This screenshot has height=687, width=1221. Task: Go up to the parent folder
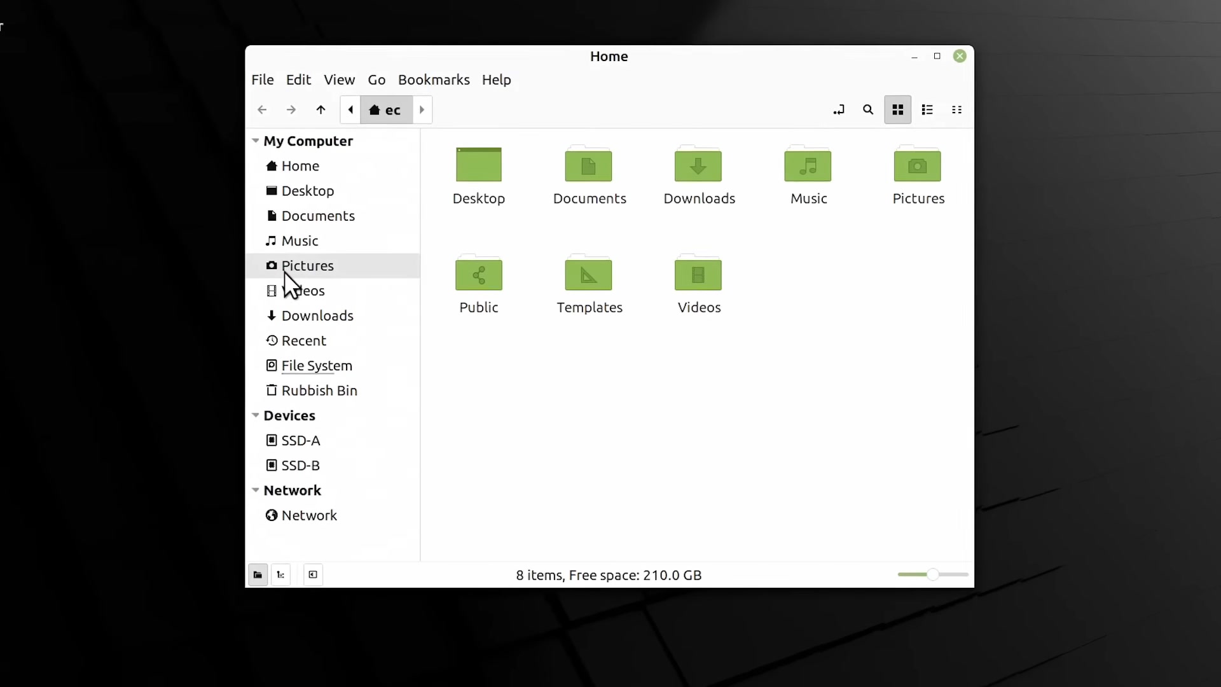pos(321,110)
